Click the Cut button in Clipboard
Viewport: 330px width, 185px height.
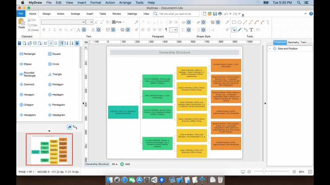click(31, 20)
